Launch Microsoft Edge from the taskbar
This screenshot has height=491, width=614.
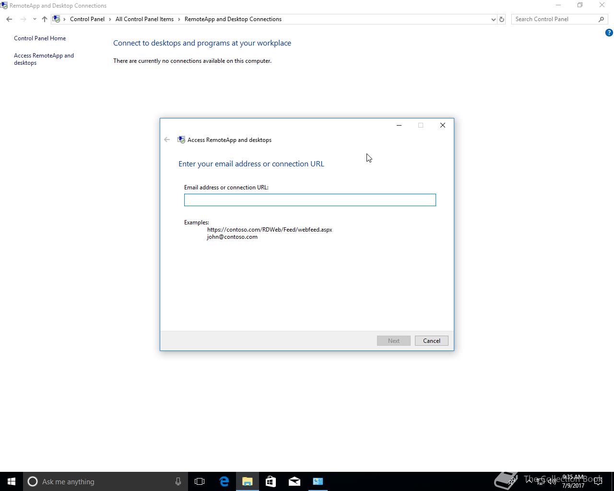[x=224, y=481]
